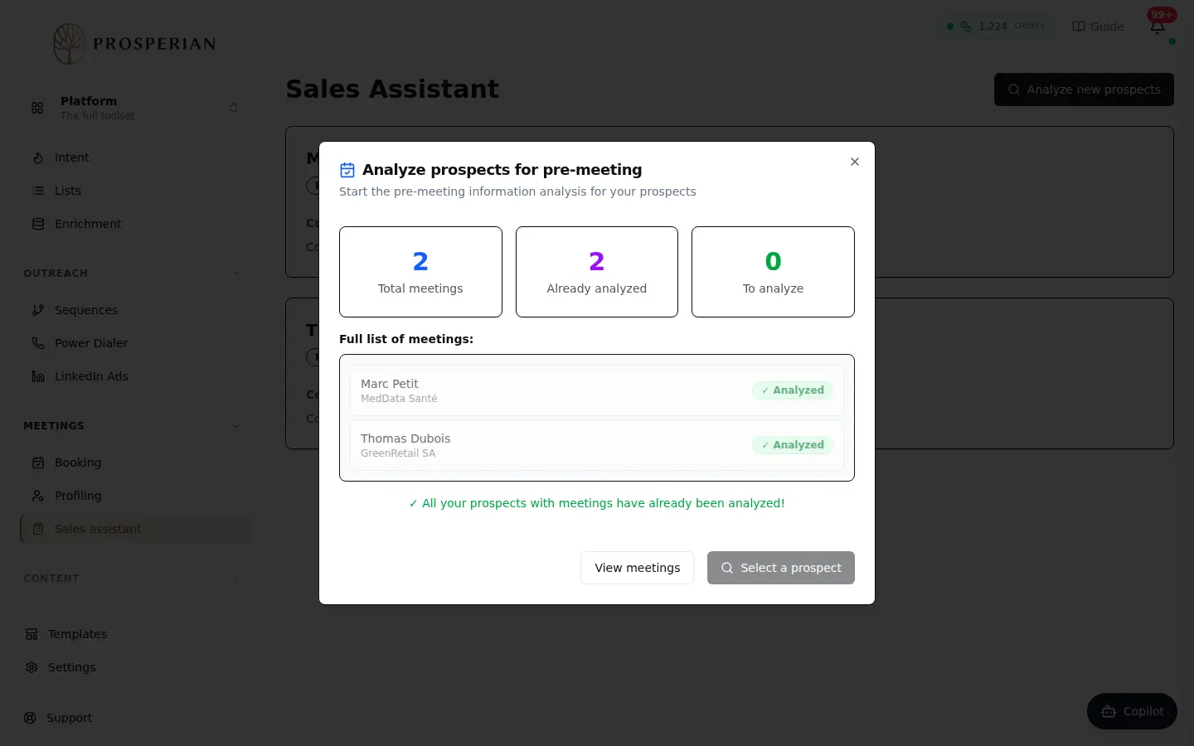
Task: Click the Settings gear icon
Action: (x=32, y=667)
